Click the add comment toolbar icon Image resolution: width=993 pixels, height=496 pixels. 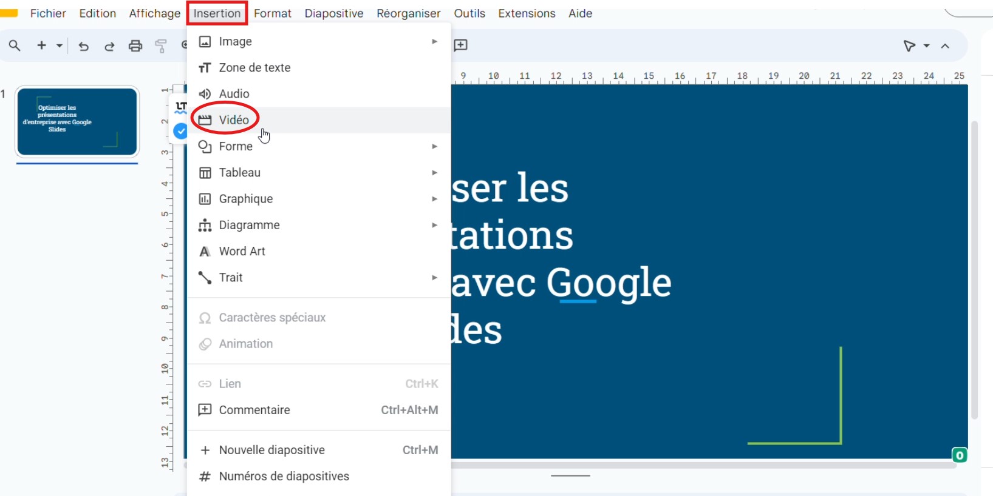[461, 45]
